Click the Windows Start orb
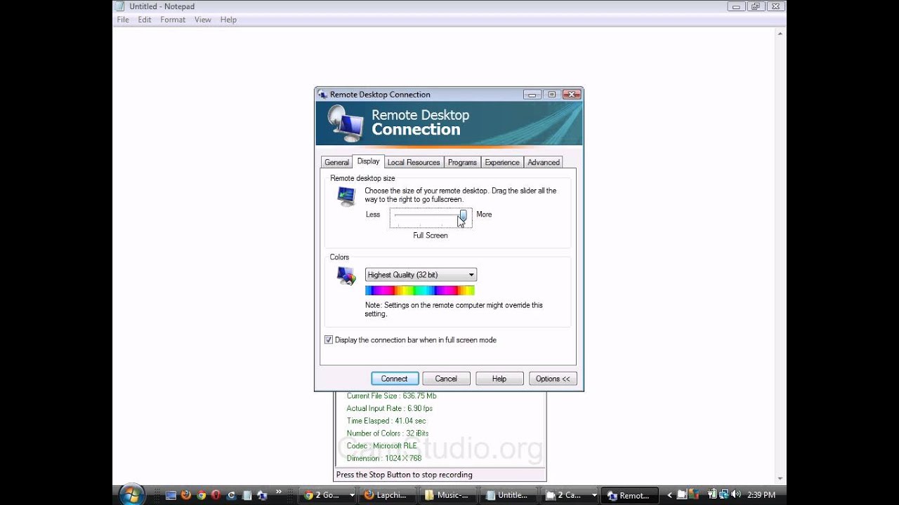 [x=131, y=494]
